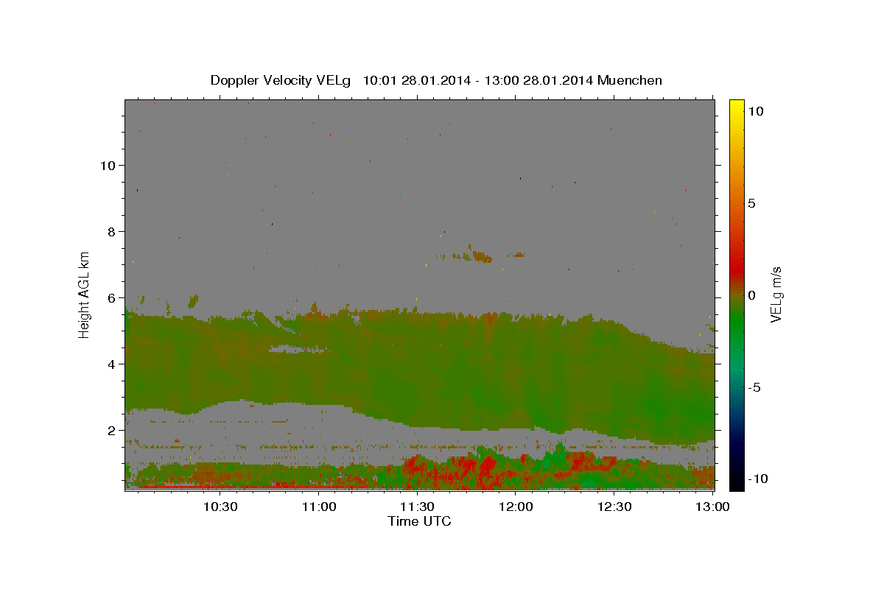Click the height tick label 4

click(x=112, y=364)
